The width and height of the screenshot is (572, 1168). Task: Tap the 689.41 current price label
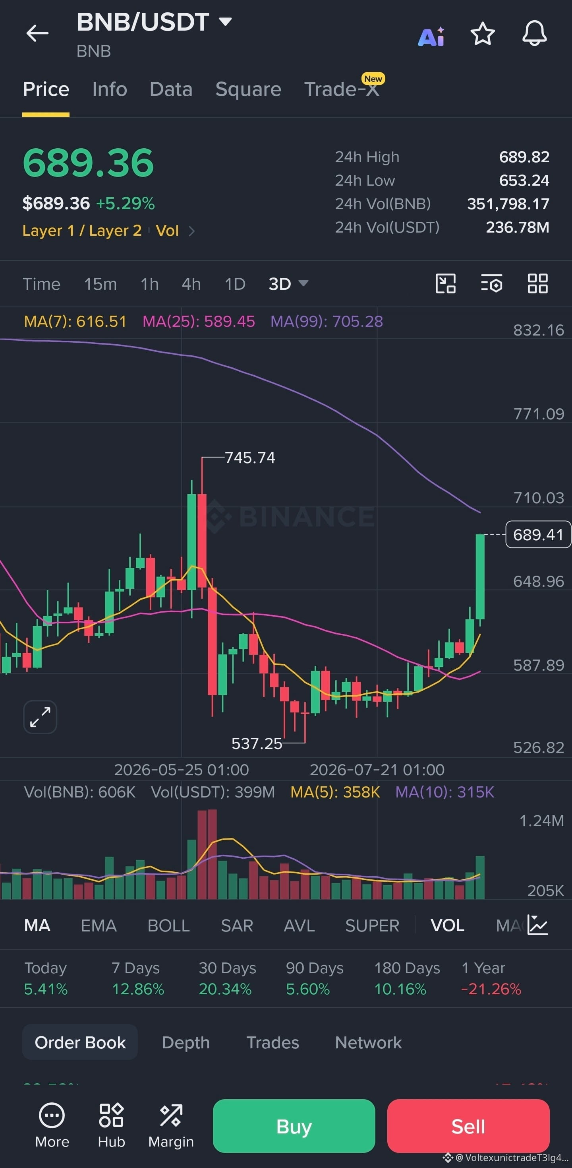tap(538, 535)
